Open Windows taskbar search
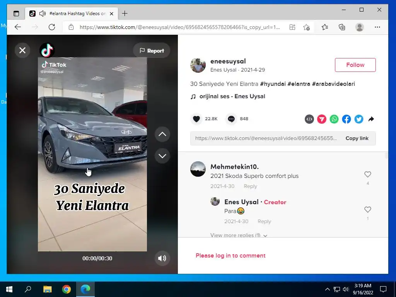 click(28, 289)
